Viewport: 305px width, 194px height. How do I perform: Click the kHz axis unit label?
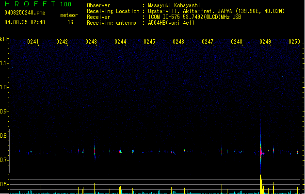pos(4,39)
